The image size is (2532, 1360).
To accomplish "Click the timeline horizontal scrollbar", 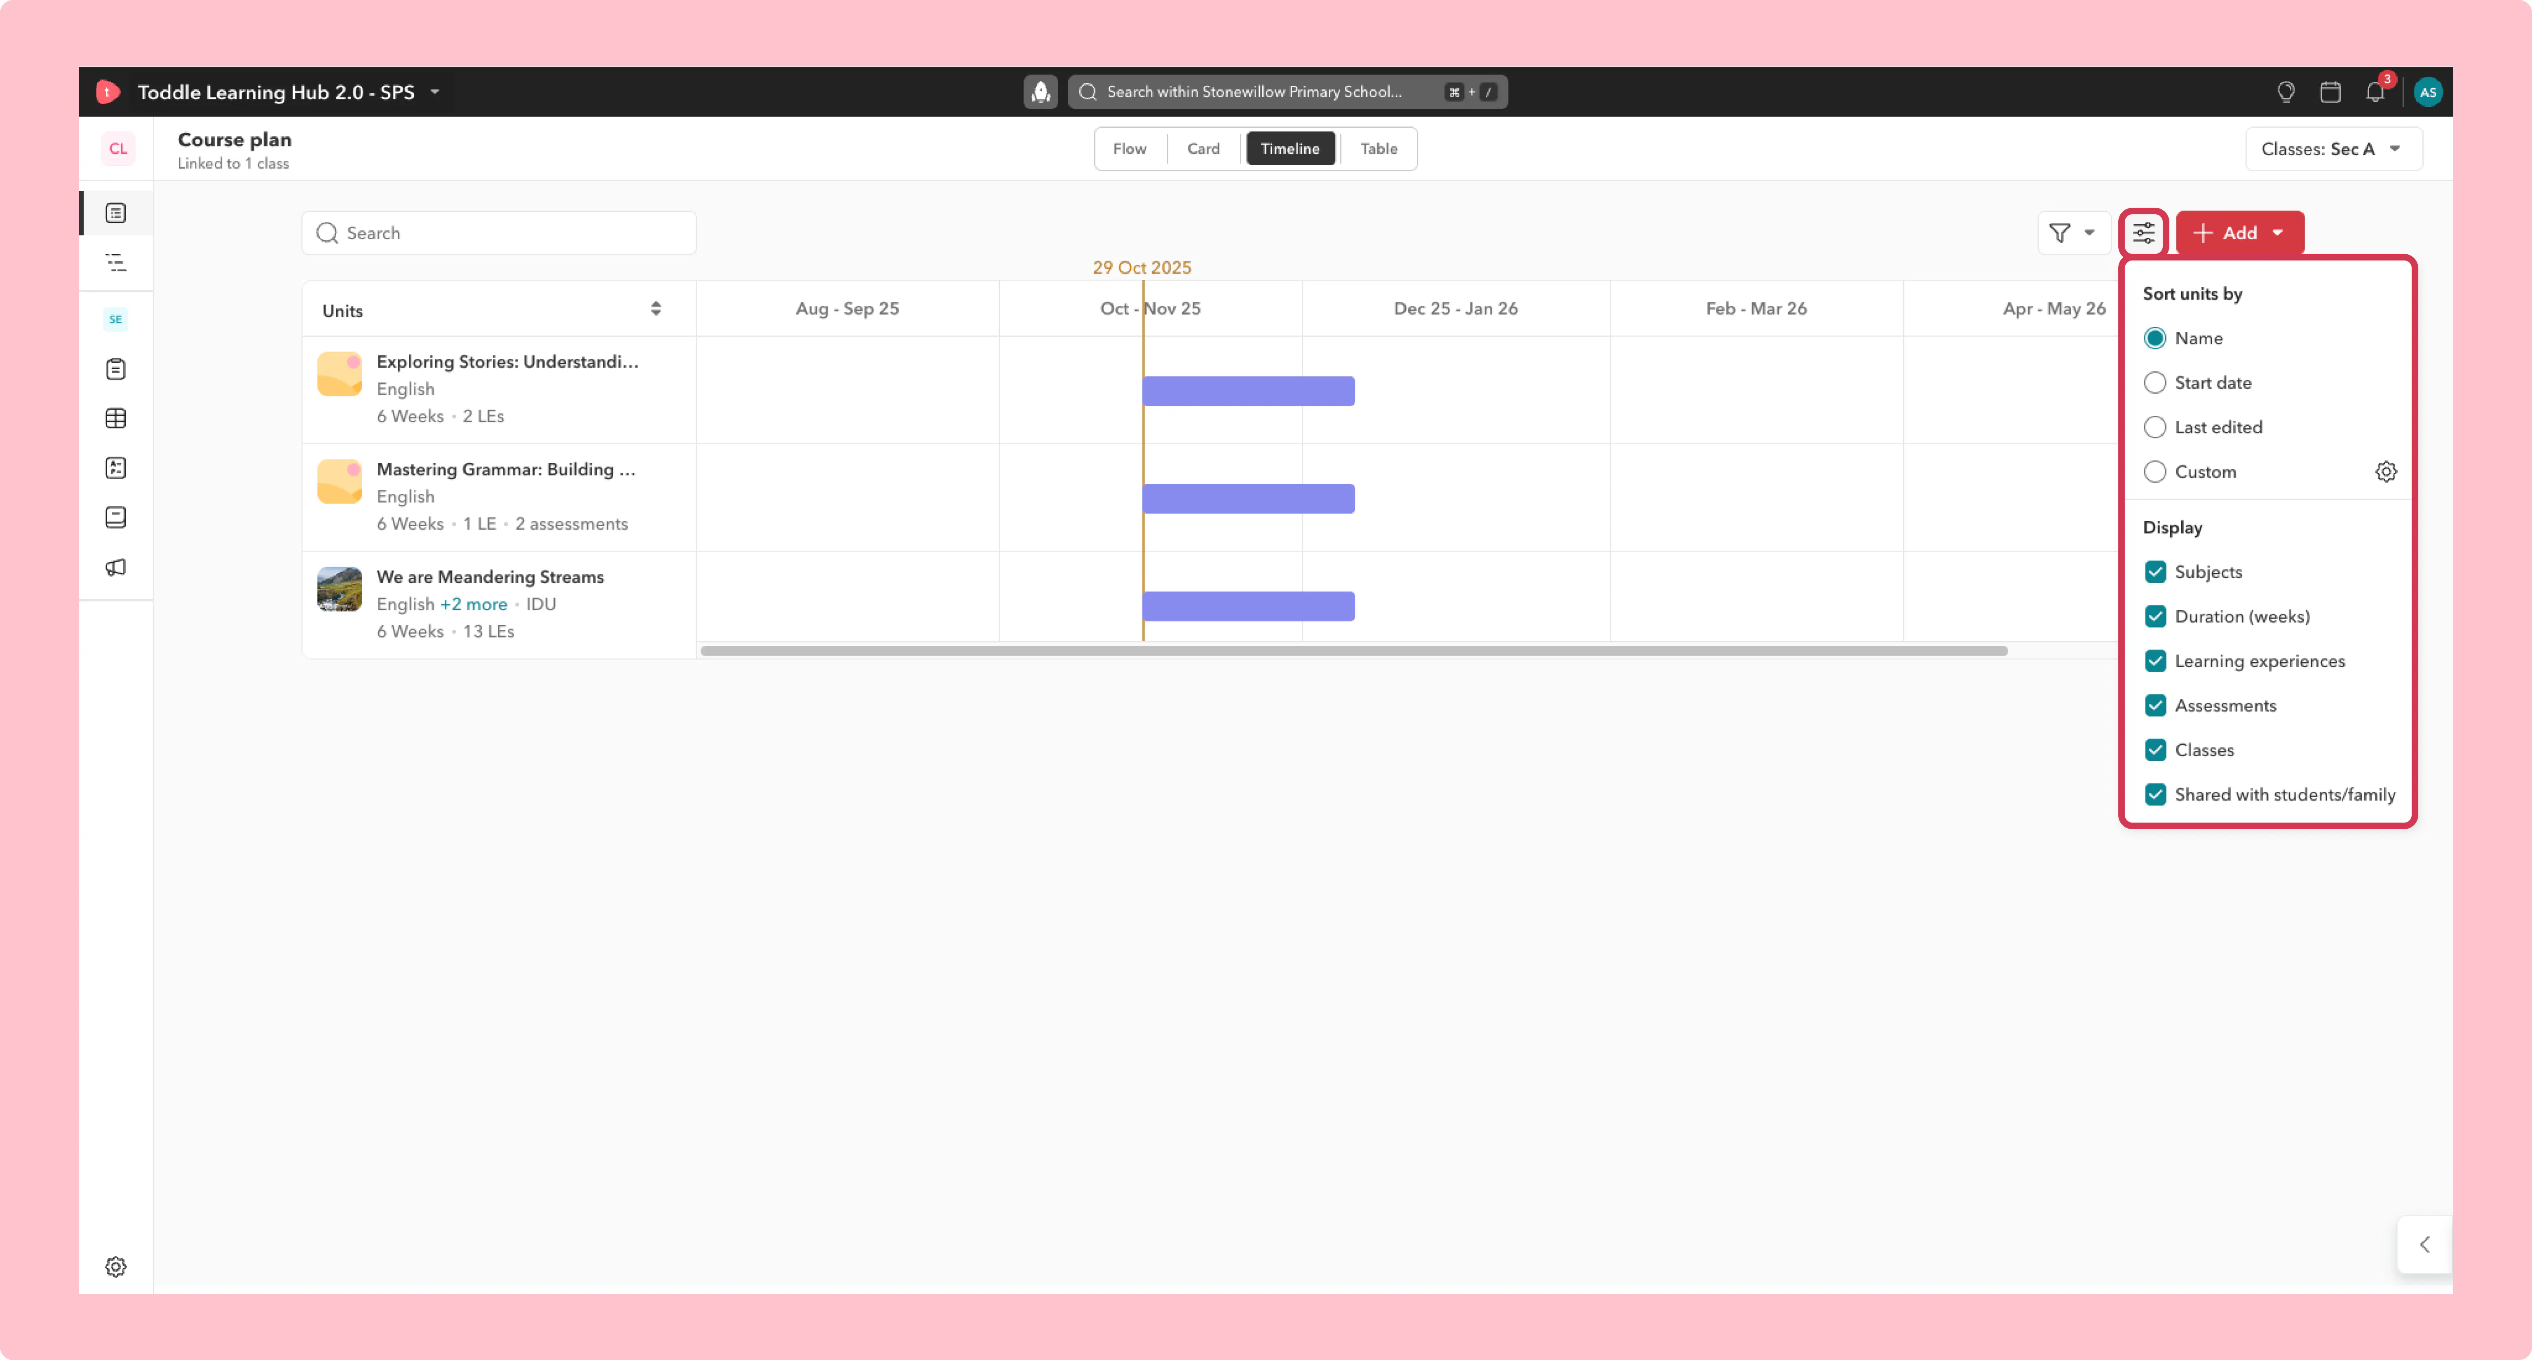I will point(1353,650).
